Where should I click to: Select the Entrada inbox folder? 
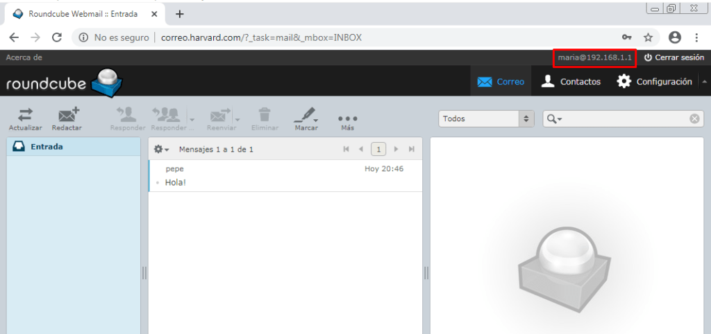46,146
